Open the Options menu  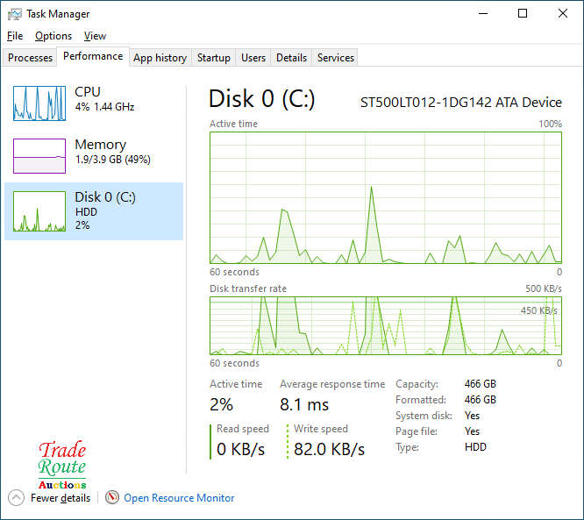(53, 36)
